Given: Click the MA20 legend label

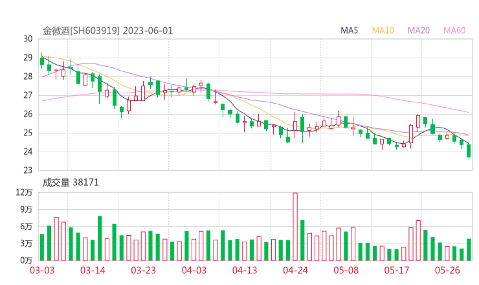Looking at the screenshot, I should click(x=419, y=30).
